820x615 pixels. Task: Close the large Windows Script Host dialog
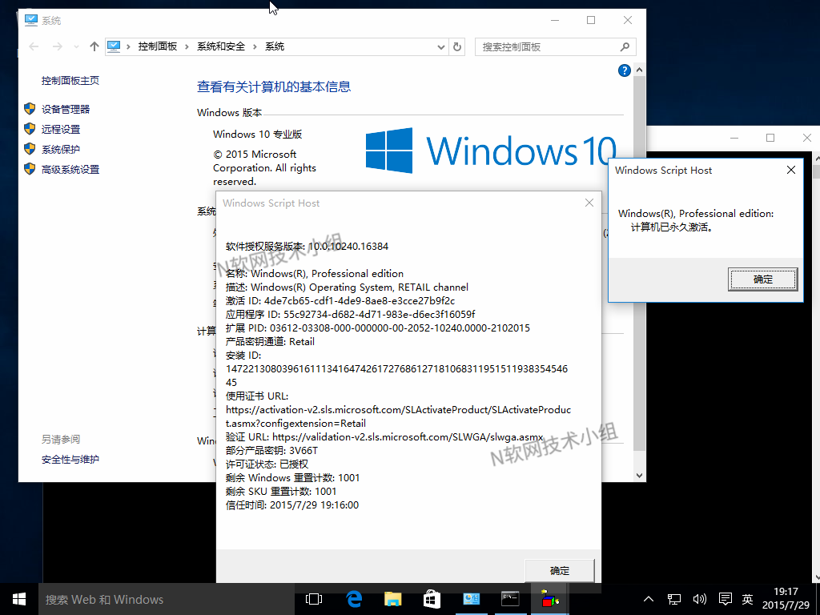589,203
